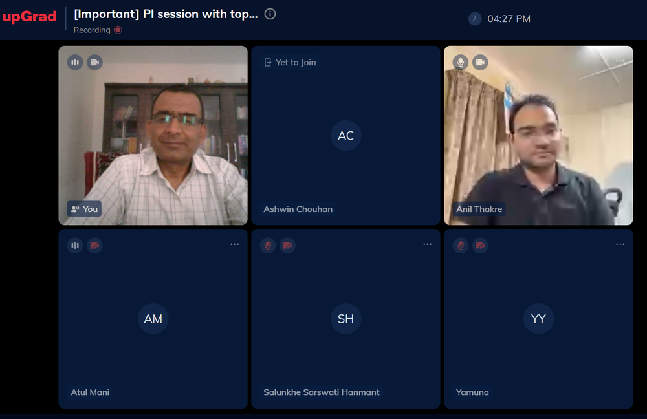Click the upGrad logo
The width and height of the screenshot is (647, 419).
(x=29, y=17)
